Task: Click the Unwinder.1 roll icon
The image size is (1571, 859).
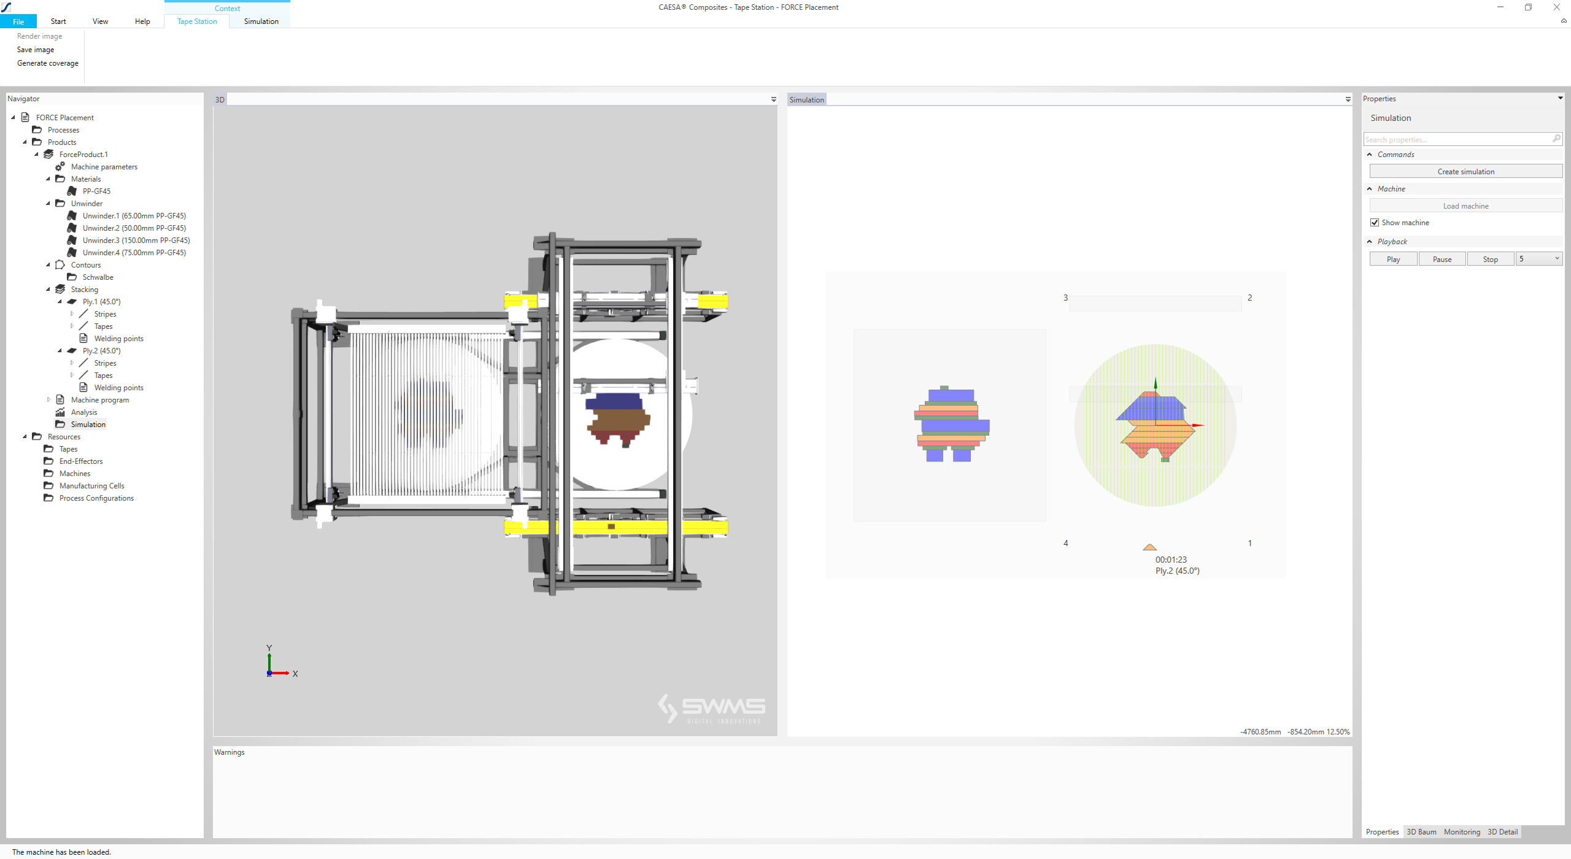Action: click(x=72, y=215)
